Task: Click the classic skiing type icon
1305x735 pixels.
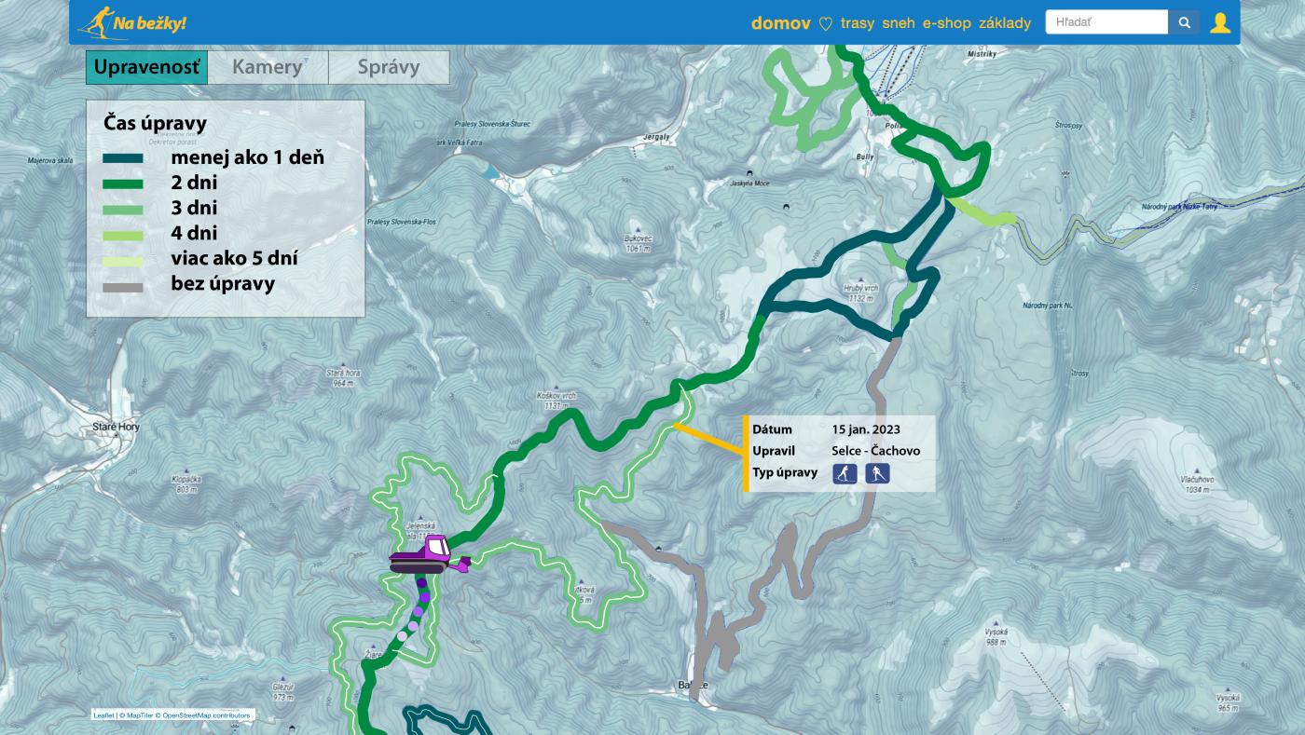Action: pos(845,474)
